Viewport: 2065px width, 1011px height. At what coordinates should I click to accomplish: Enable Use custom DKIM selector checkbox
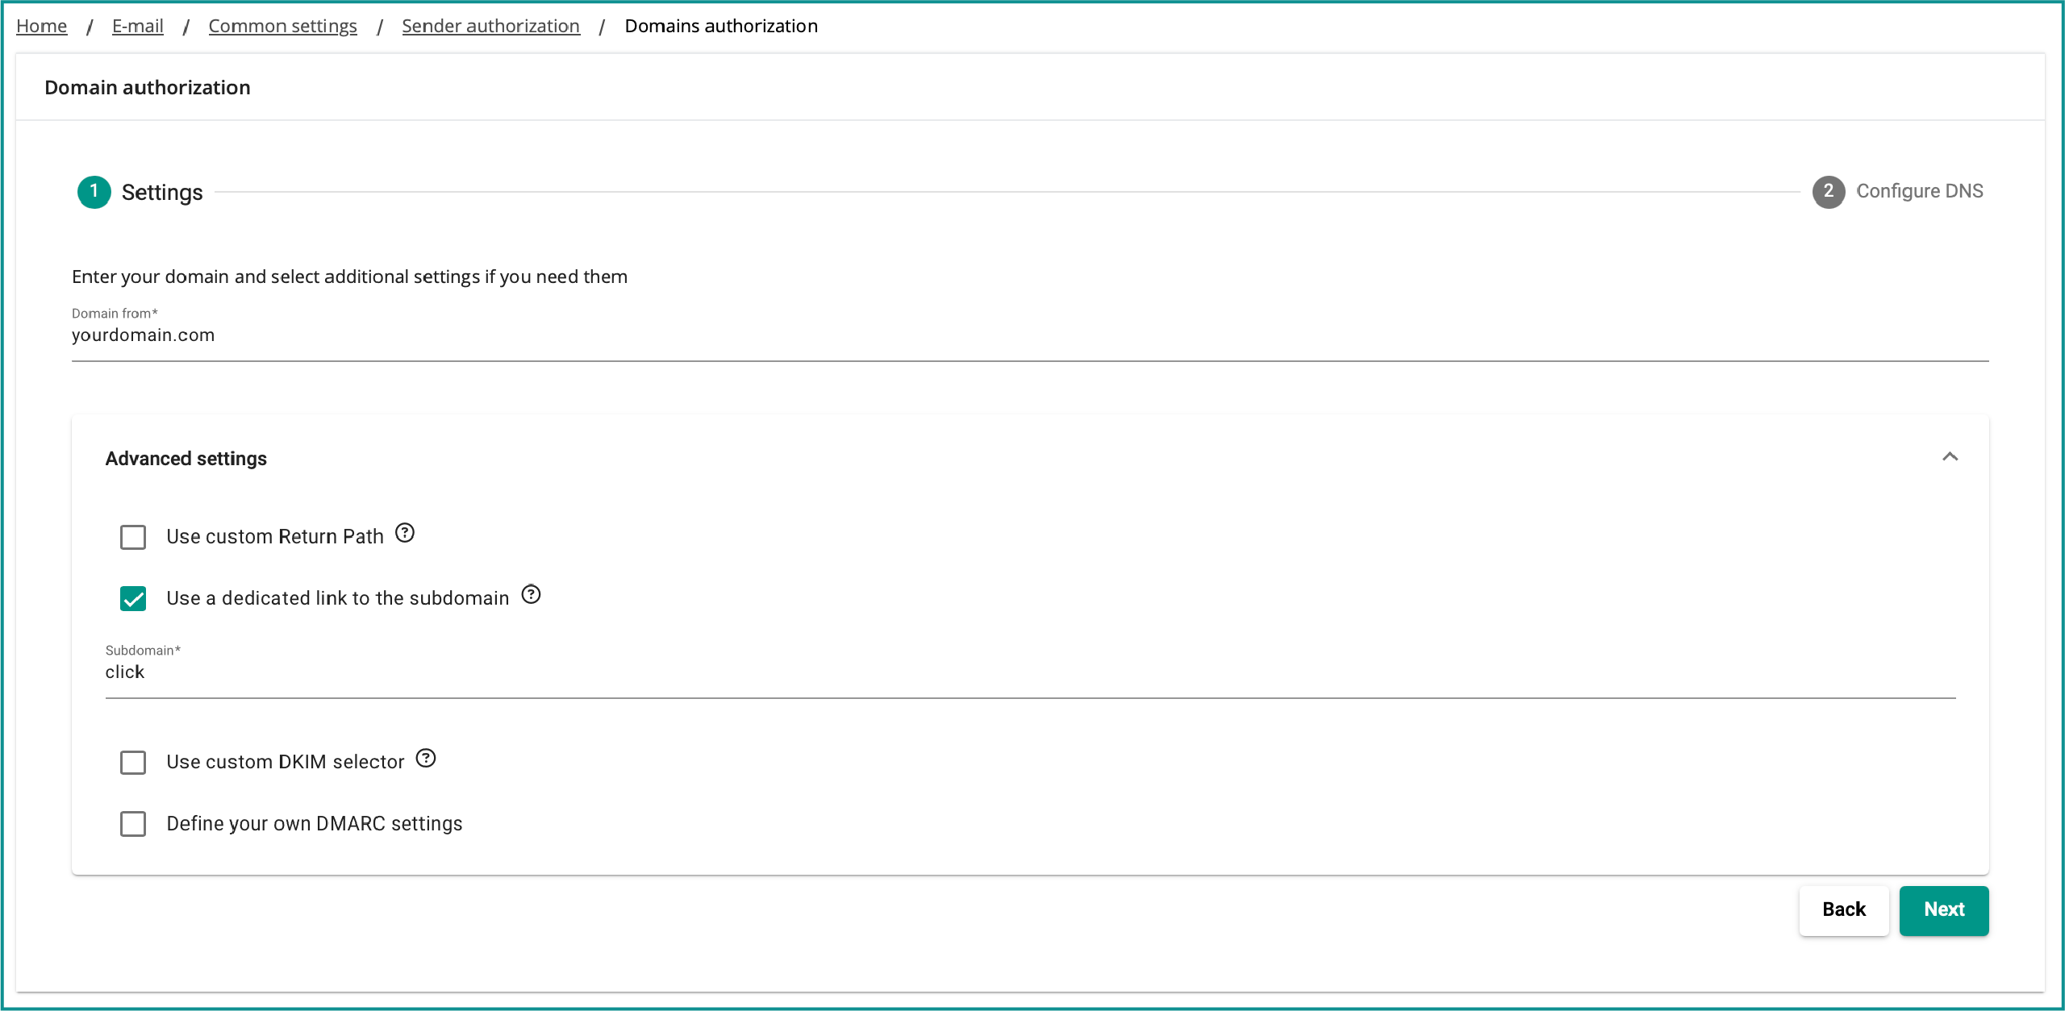coord(133,762)
